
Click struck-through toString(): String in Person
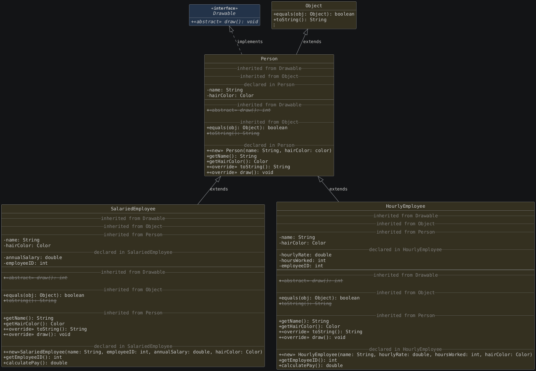click(233, 133)
